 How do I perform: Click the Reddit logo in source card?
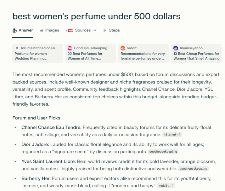[123, 48]
